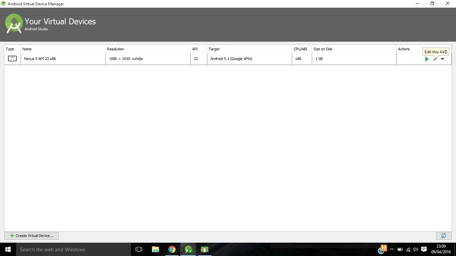Click the volume speaker tray icon
This screenshot has width=456, height=256.
click(x=416, y=249)
